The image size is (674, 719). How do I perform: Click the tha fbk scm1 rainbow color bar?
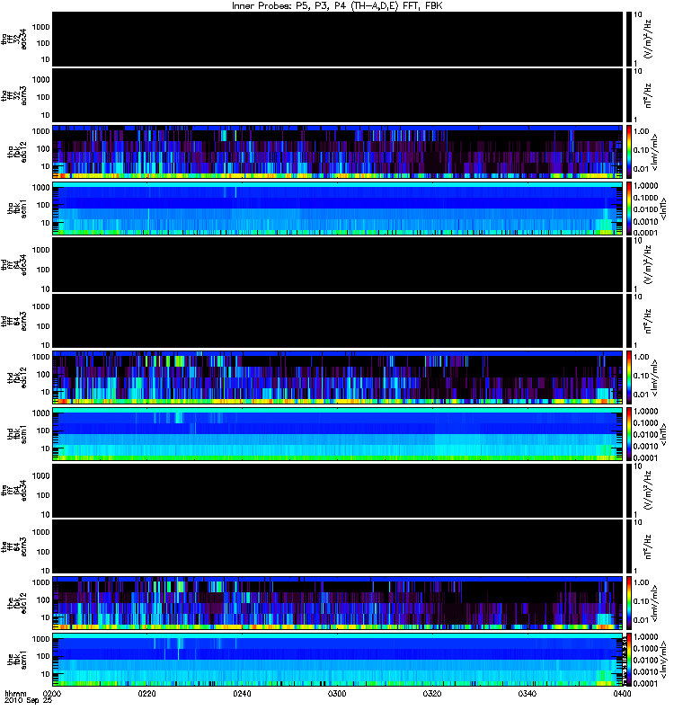pyautogui.click(x=629, y=209)
